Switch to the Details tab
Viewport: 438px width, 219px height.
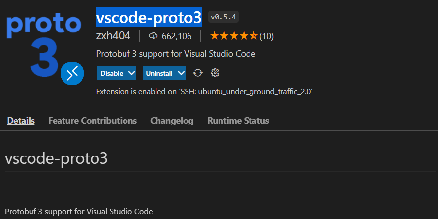pyautogui.click(x=21, y=121)
